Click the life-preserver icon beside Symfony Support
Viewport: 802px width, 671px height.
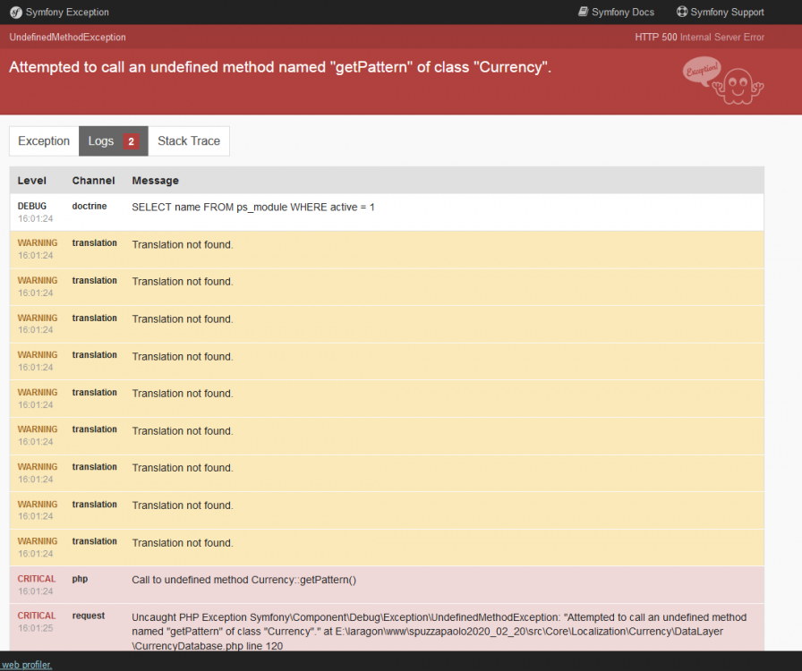click(x=683, y=12)
